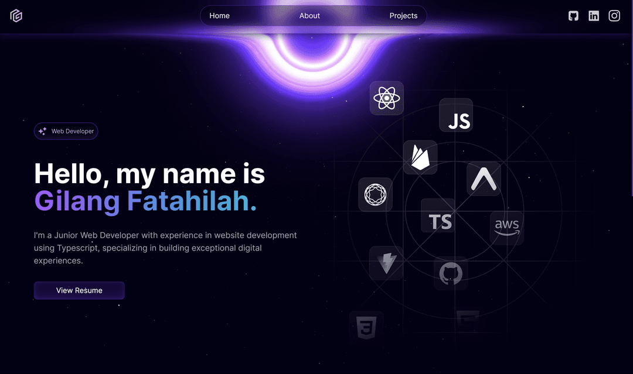Click the TS TypeScript icon tile
The height and width of the screenshot is (374, 633).
438,215
